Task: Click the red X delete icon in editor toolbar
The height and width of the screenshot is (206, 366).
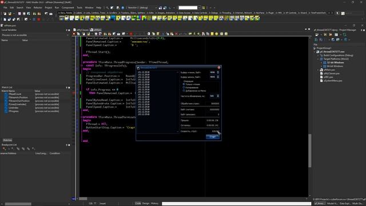Action: [x=177, y=34]
